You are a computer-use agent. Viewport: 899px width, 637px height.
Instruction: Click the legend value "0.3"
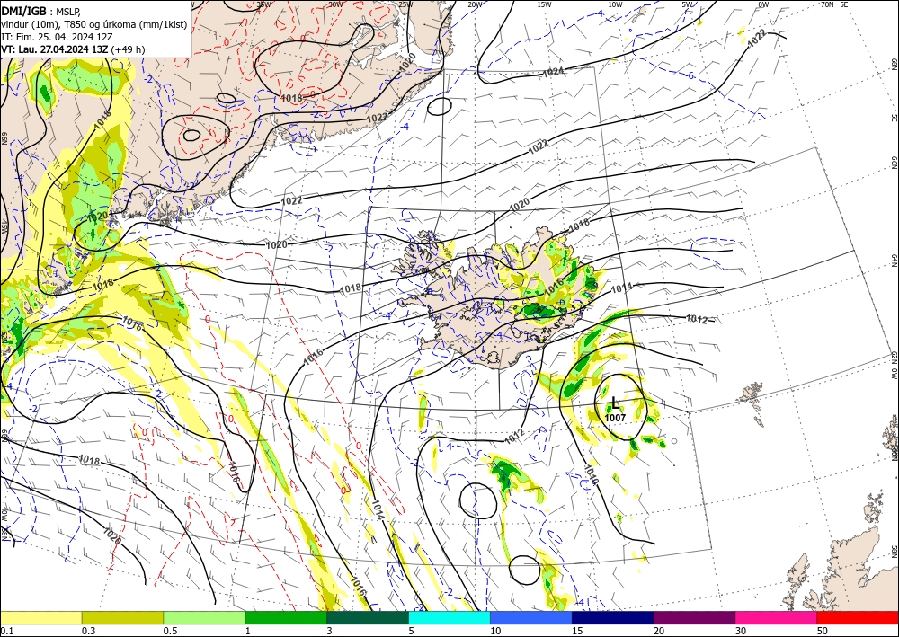pos(88,631)
